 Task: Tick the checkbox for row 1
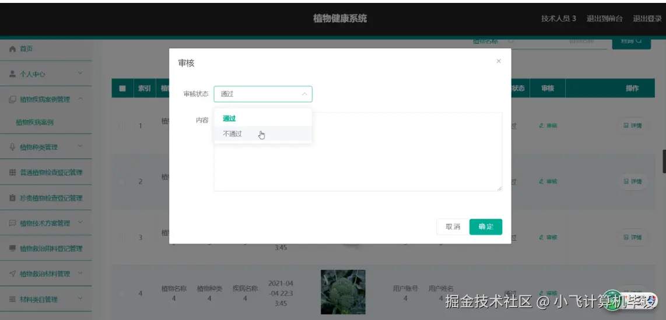coord(122,126)
